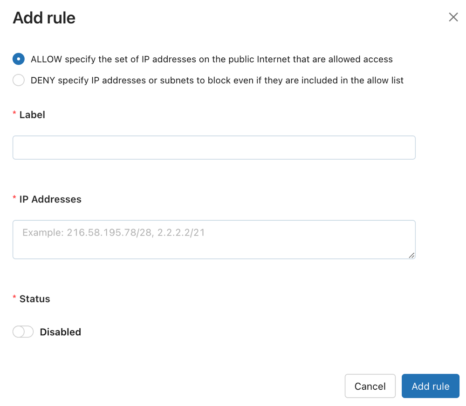Click the Add rule dialog title

44,18
